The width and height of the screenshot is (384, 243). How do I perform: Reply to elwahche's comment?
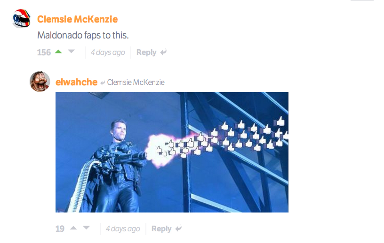pyautogui.click(x=161, y=228)
